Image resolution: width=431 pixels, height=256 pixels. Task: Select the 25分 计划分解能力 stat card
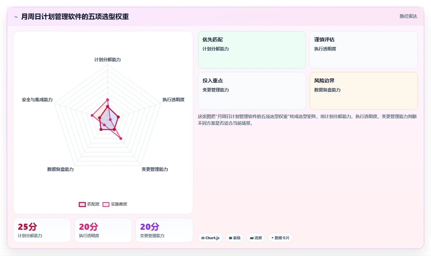coord(42,230)
